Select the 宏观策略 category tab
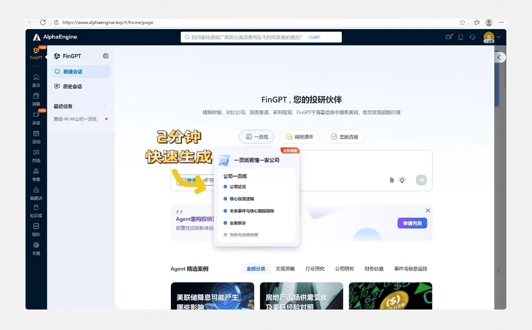Screen dimensions: 532x330 285,268
